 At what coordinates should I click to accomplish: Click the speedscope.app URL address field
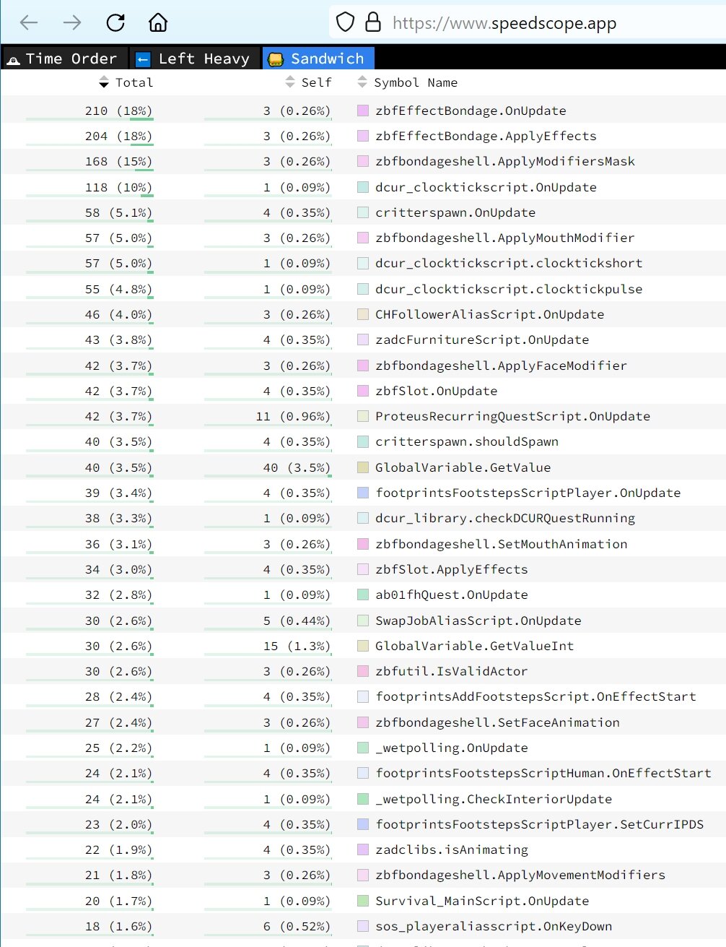(504, 23)
